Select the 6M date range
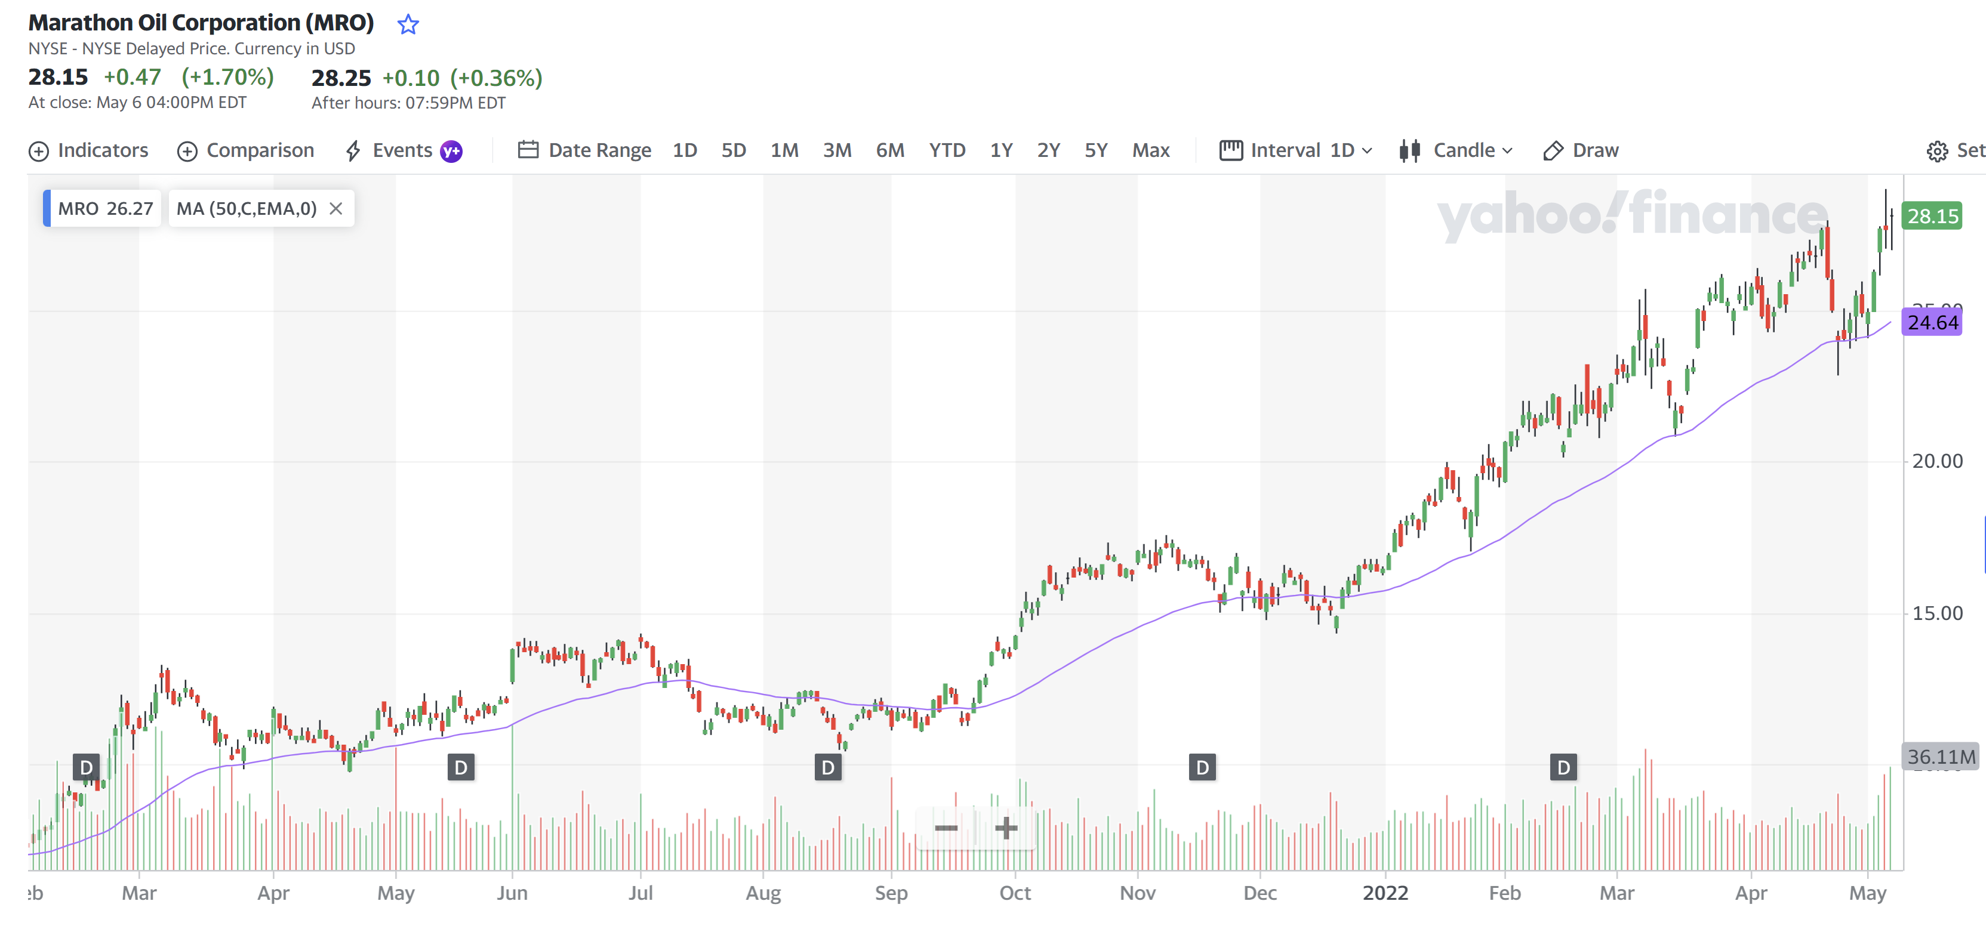This screenshot has height=935, width=1986. tap(889, 150)
